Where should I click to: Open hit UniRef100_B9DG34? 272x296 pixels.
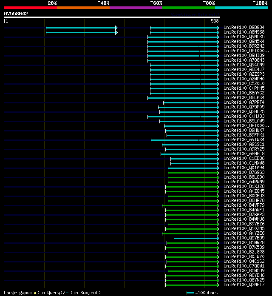point(244,27)
